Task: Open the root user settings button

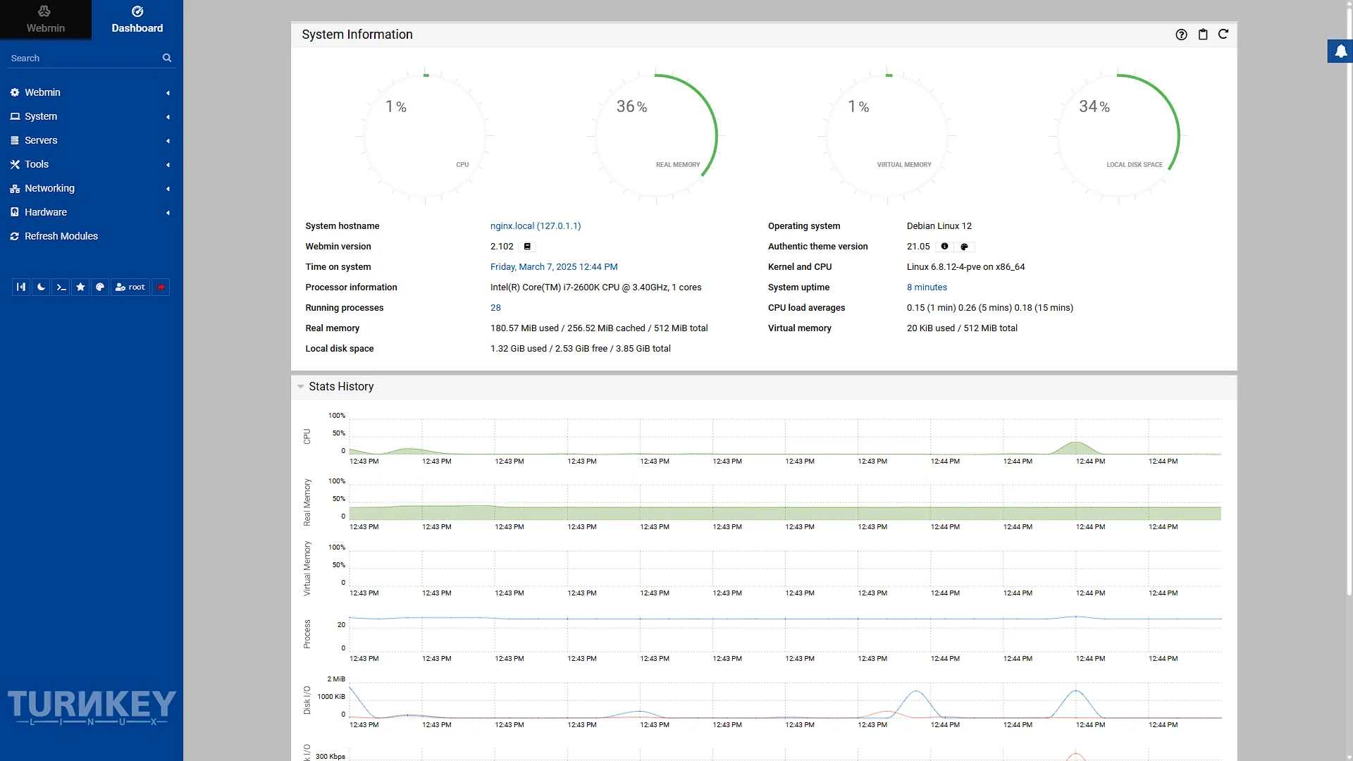Action: pos(130,287)
